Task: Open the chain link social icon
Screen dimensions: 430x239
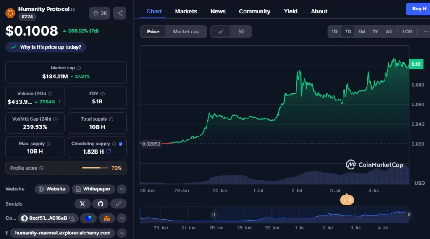Action: coord(118,204)
